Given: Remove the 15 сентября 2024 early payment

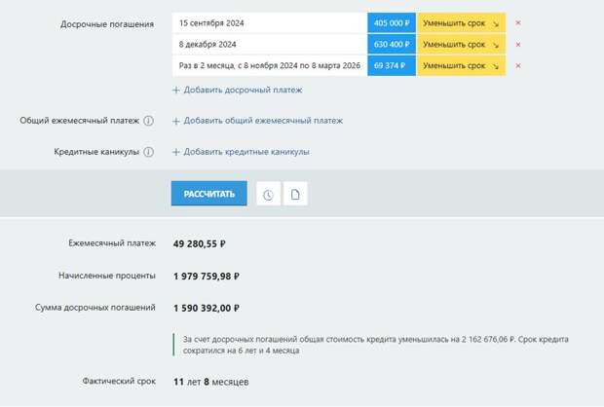Looking at the screenshot, I should pos(518,22).
